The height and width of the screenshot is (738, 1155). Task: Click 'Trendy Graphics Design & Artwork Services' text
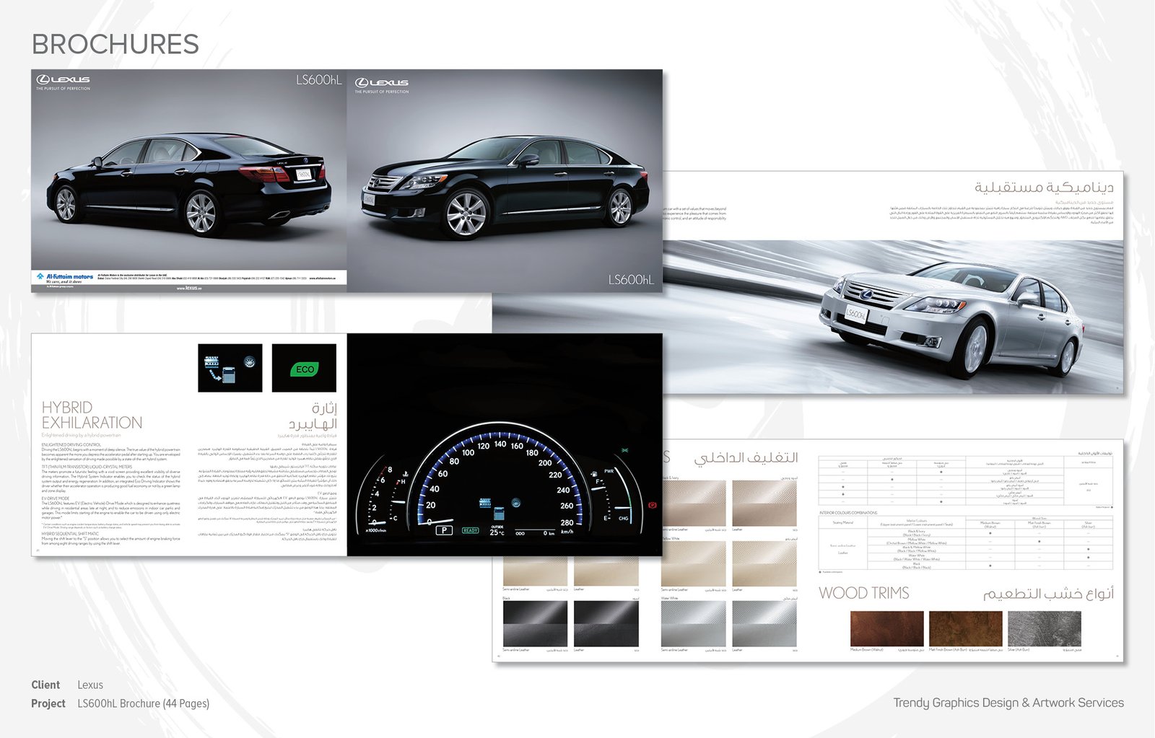(x=1008, y=703)
